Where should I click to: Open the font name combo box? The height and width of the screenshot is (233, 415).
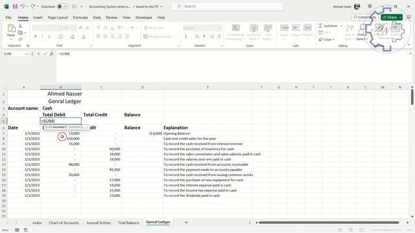point(47,28)
